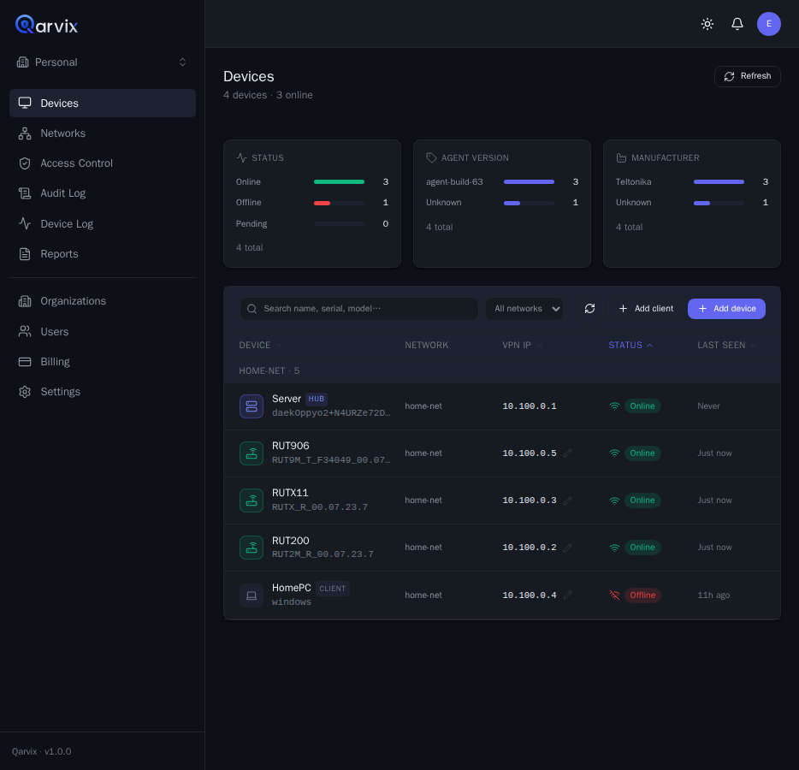Open the All networks filter dropdown
This screenshot has width=799, height=770.
tap(524, 308)
